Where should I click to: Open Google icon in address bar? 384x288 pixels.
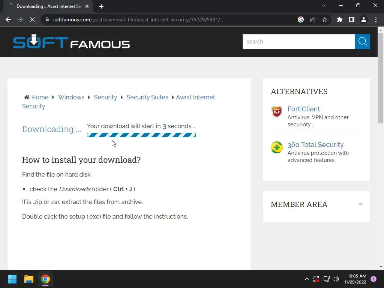pyautogui.click(x=301, y=19)
